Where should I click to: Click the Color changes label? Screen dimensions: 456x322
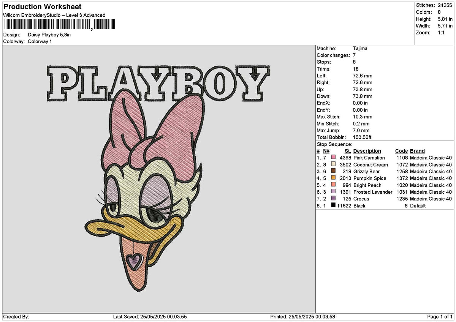point(333,55)
